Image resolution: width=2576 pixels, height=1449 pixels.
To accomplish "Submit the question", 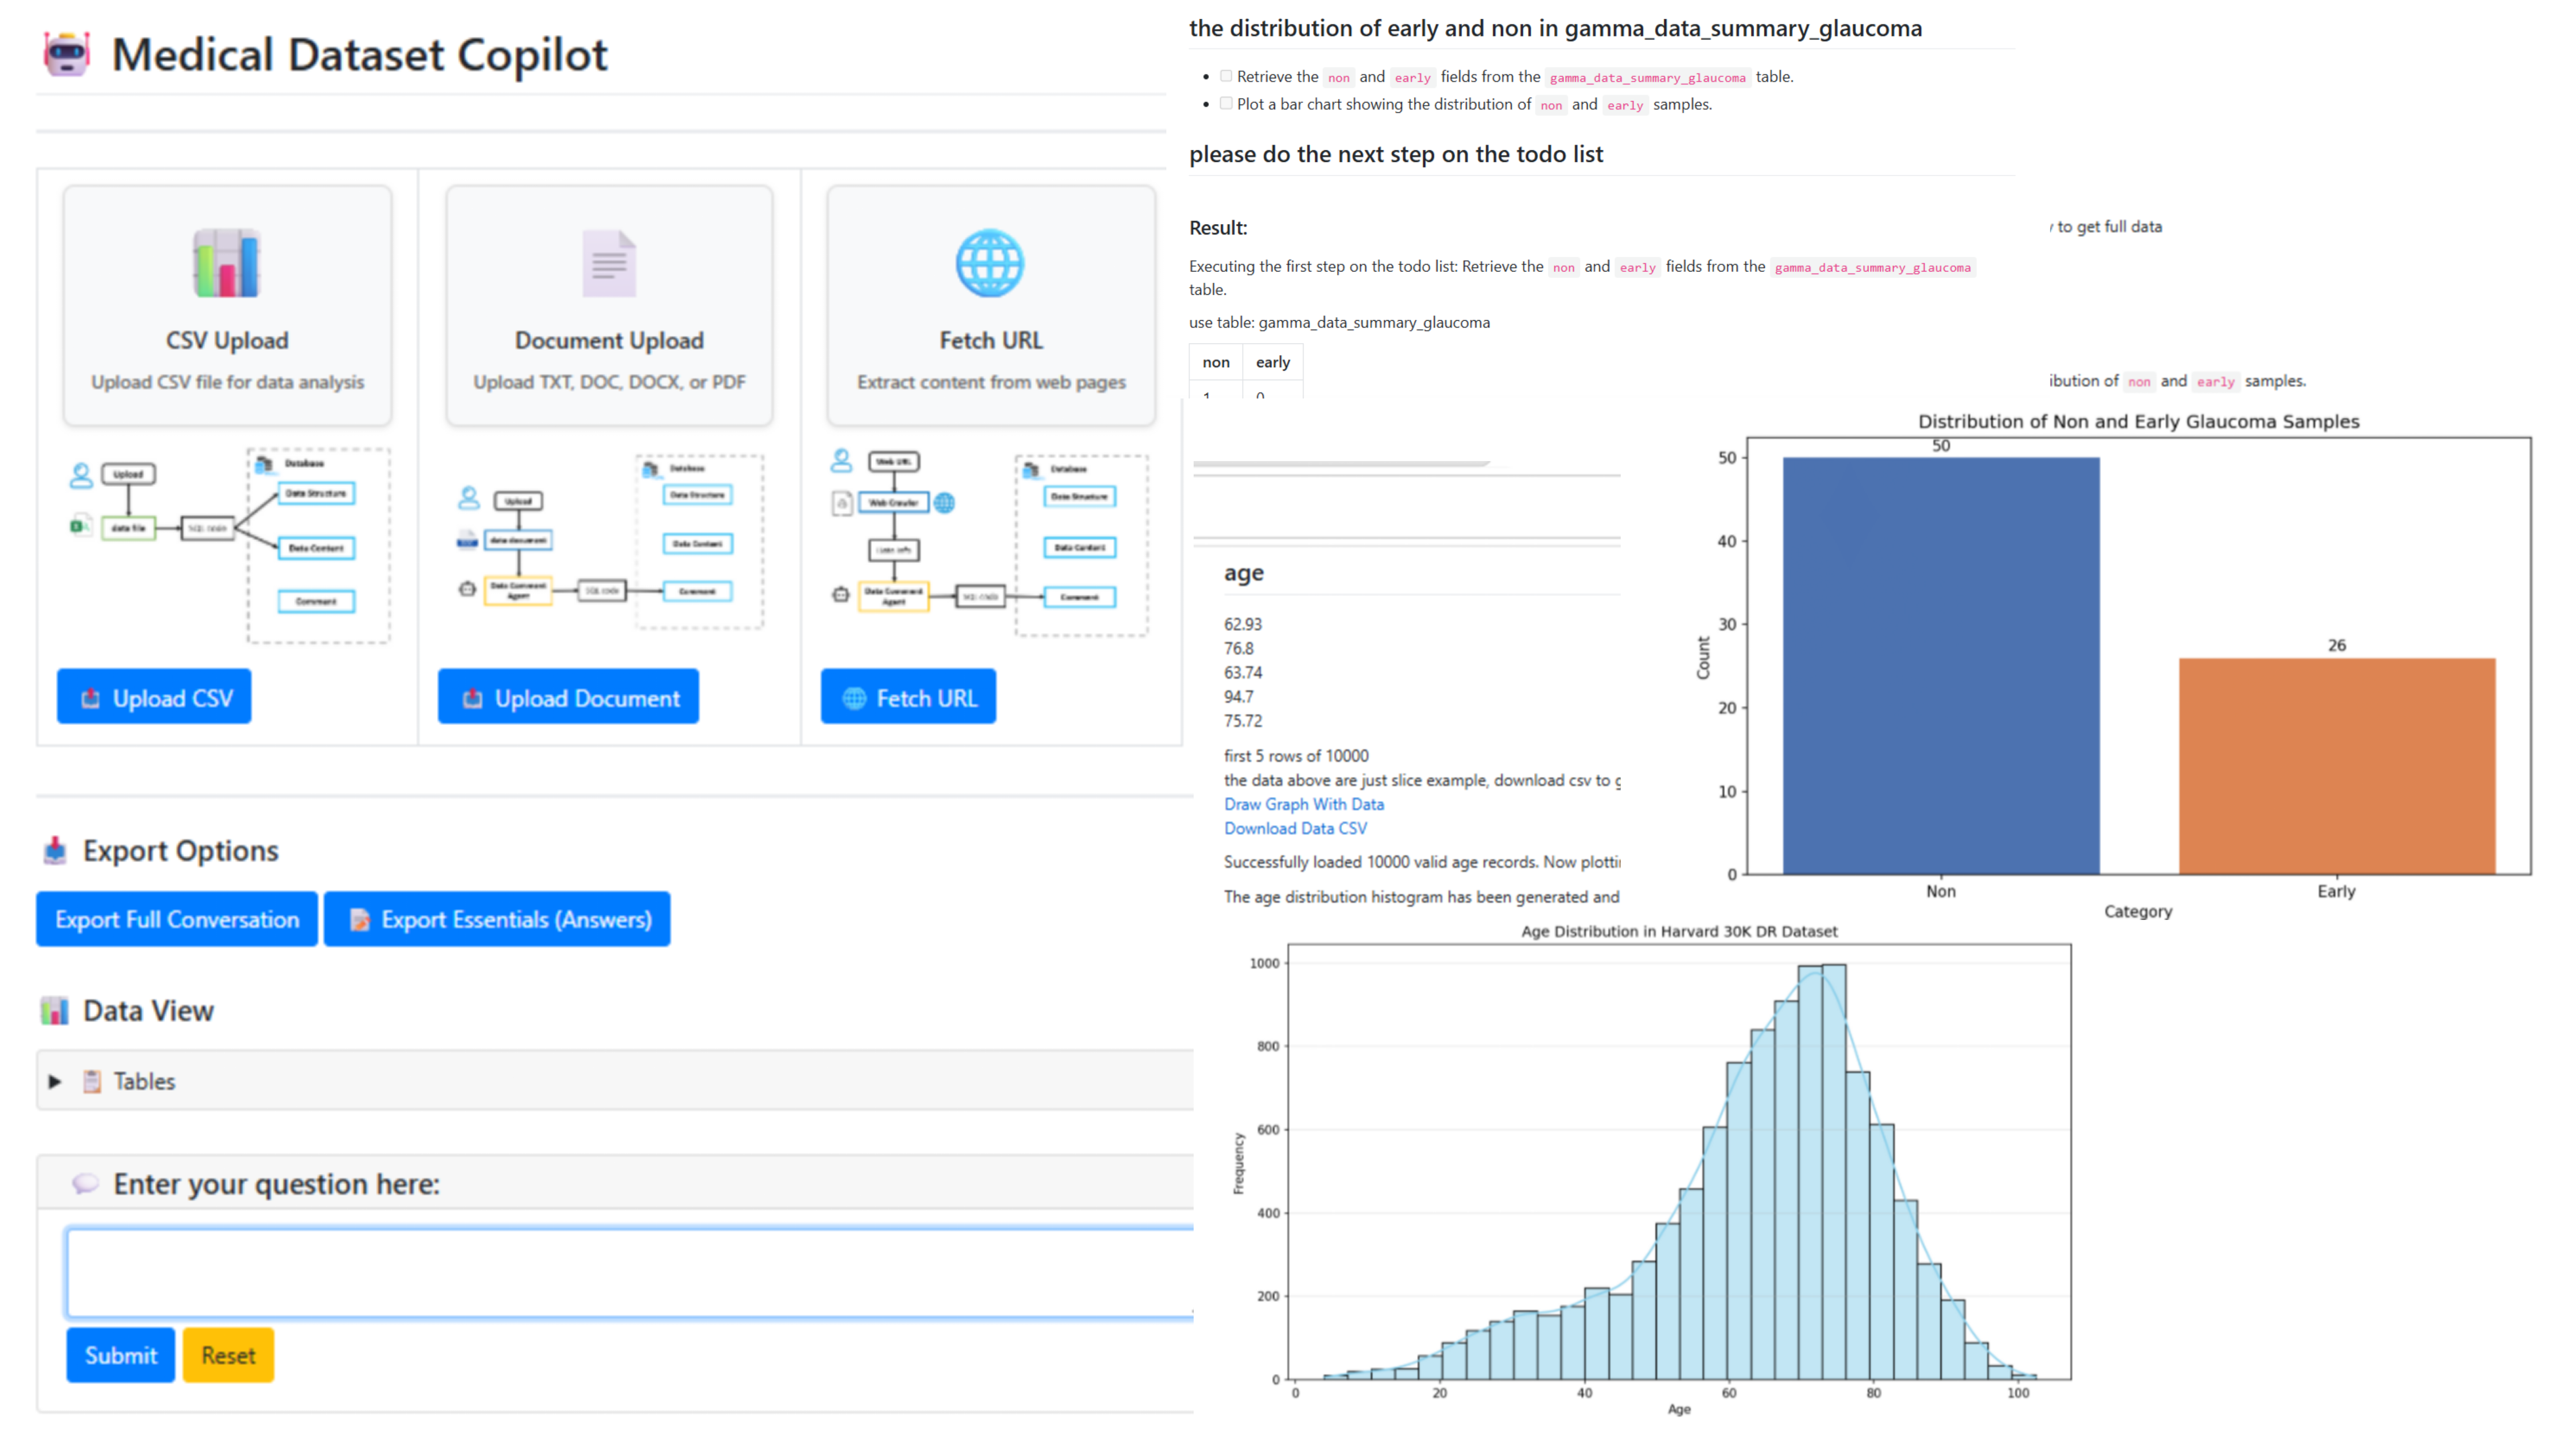I will pyautogui.click(x=121, y=1355).
